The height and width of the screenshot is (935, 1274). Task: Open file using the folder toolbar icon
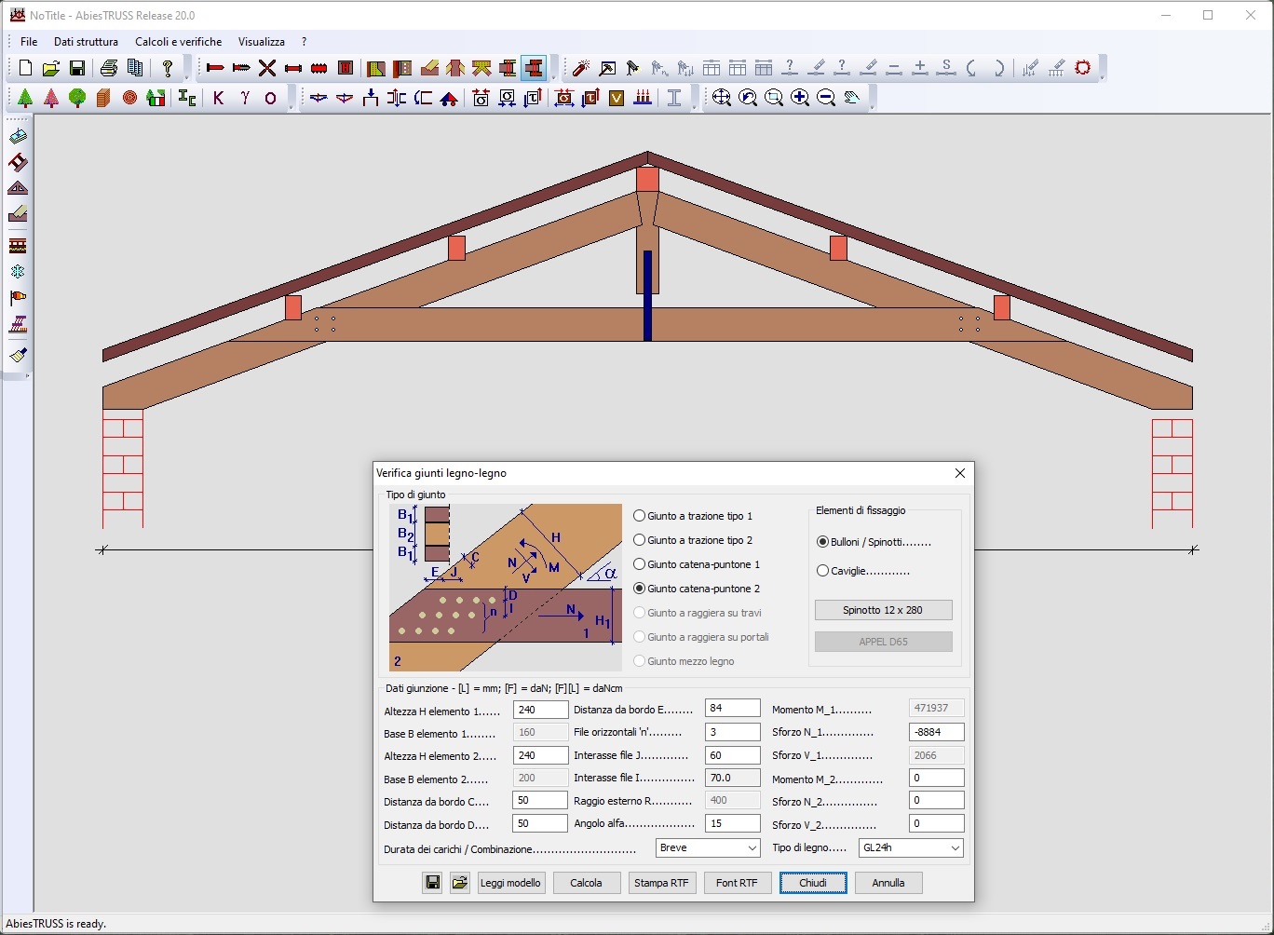51,68
